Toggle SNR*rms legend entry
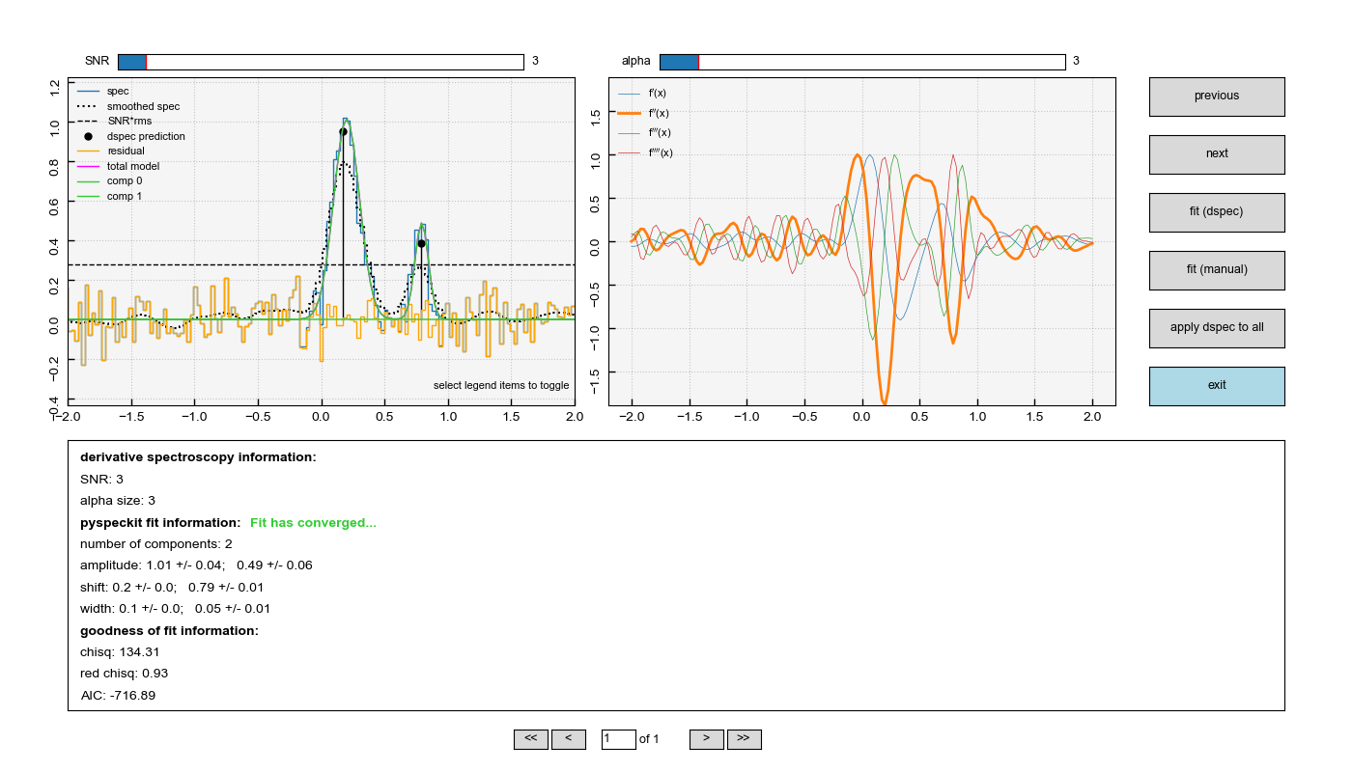This screenshot has height=772, width=1352. (115, 121)
